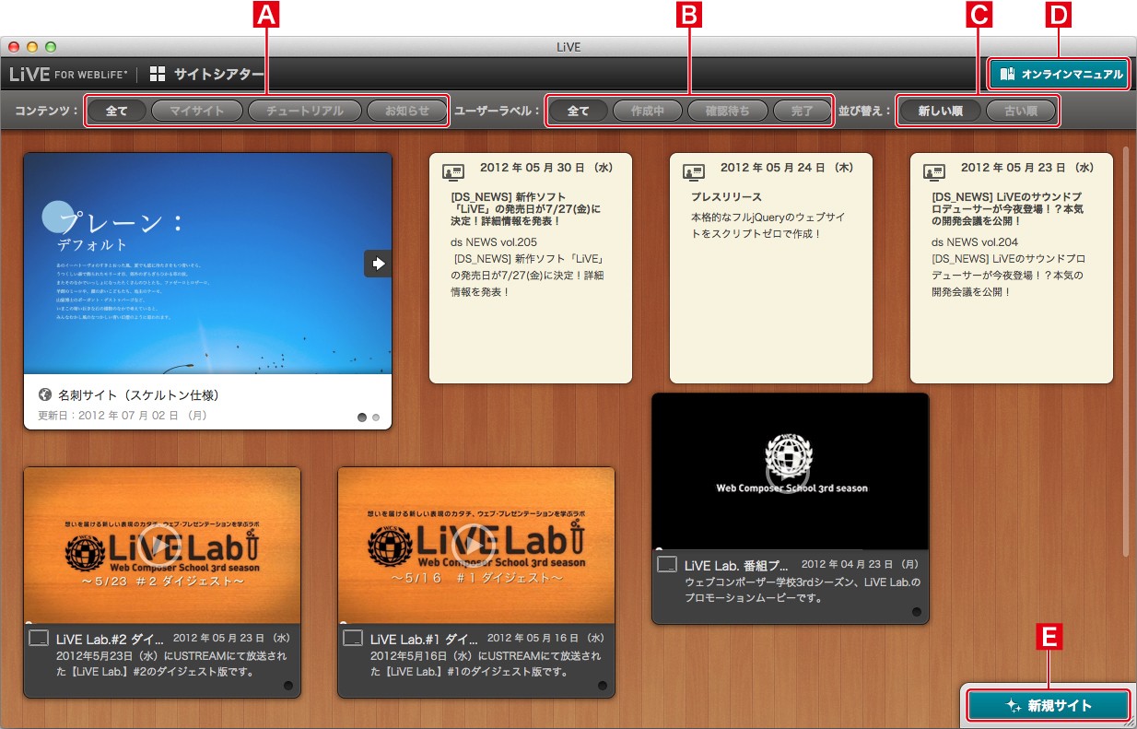Click the news icon on the 05月24日 card
This screenshot has height=729, width=1137.
pos(693,172)
